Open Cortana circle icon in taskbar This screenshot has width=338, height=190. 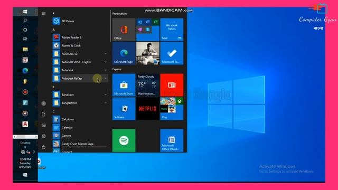click(x=25, y=30)
